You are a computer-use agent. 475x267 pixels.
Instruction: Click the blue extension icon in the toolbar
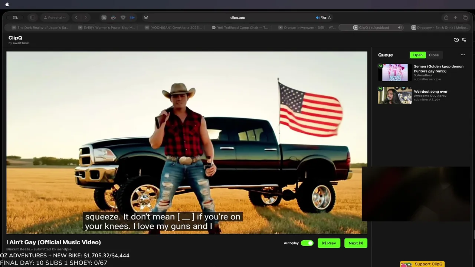point(132,17)
